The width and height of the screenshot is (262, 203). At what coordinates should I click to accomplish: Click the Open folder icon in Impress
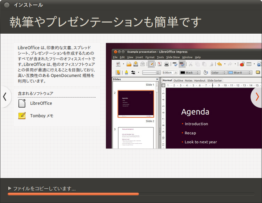click(129, 64)
